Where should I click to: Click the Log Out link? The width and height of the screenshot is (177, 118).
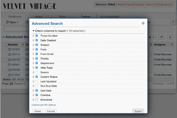[168, 4]
